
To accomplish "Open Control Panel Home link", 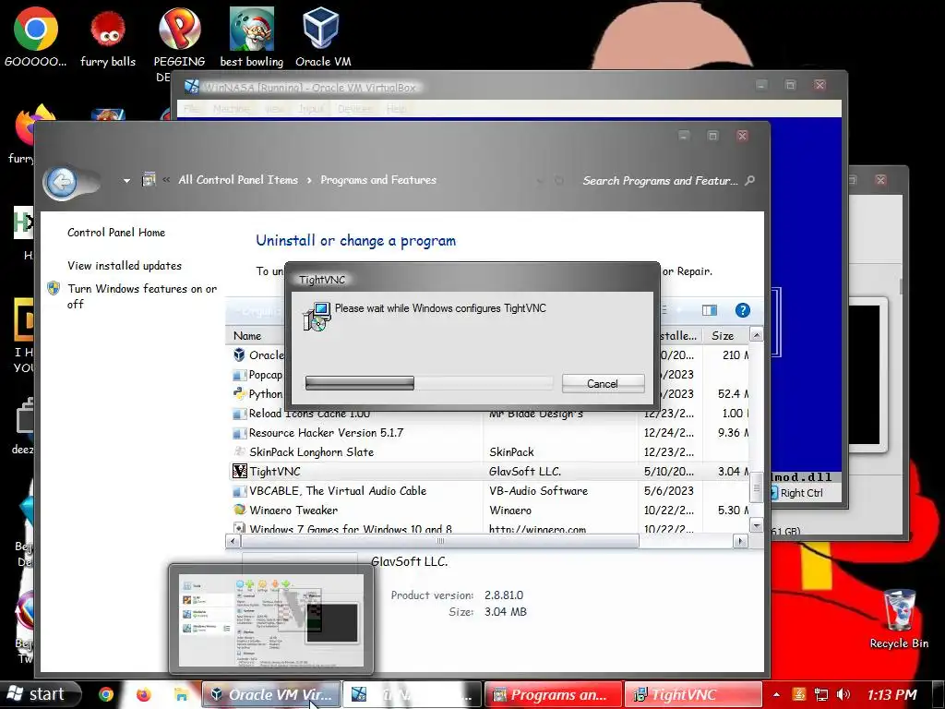I will pos(116,232).
